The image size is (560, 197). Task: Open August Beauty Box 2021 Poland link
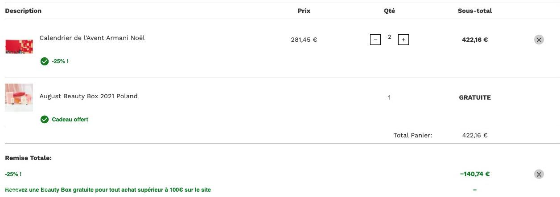[89, 96]
